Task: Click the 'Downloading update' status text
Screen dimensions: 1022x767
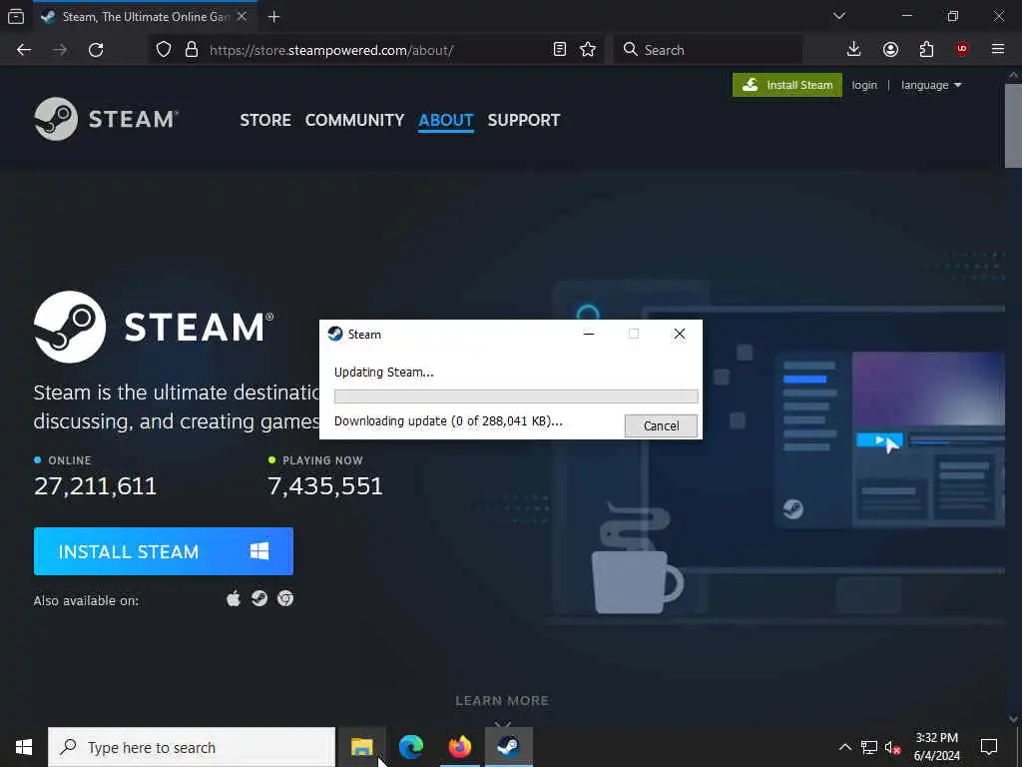Action: [x=448, y=421]
